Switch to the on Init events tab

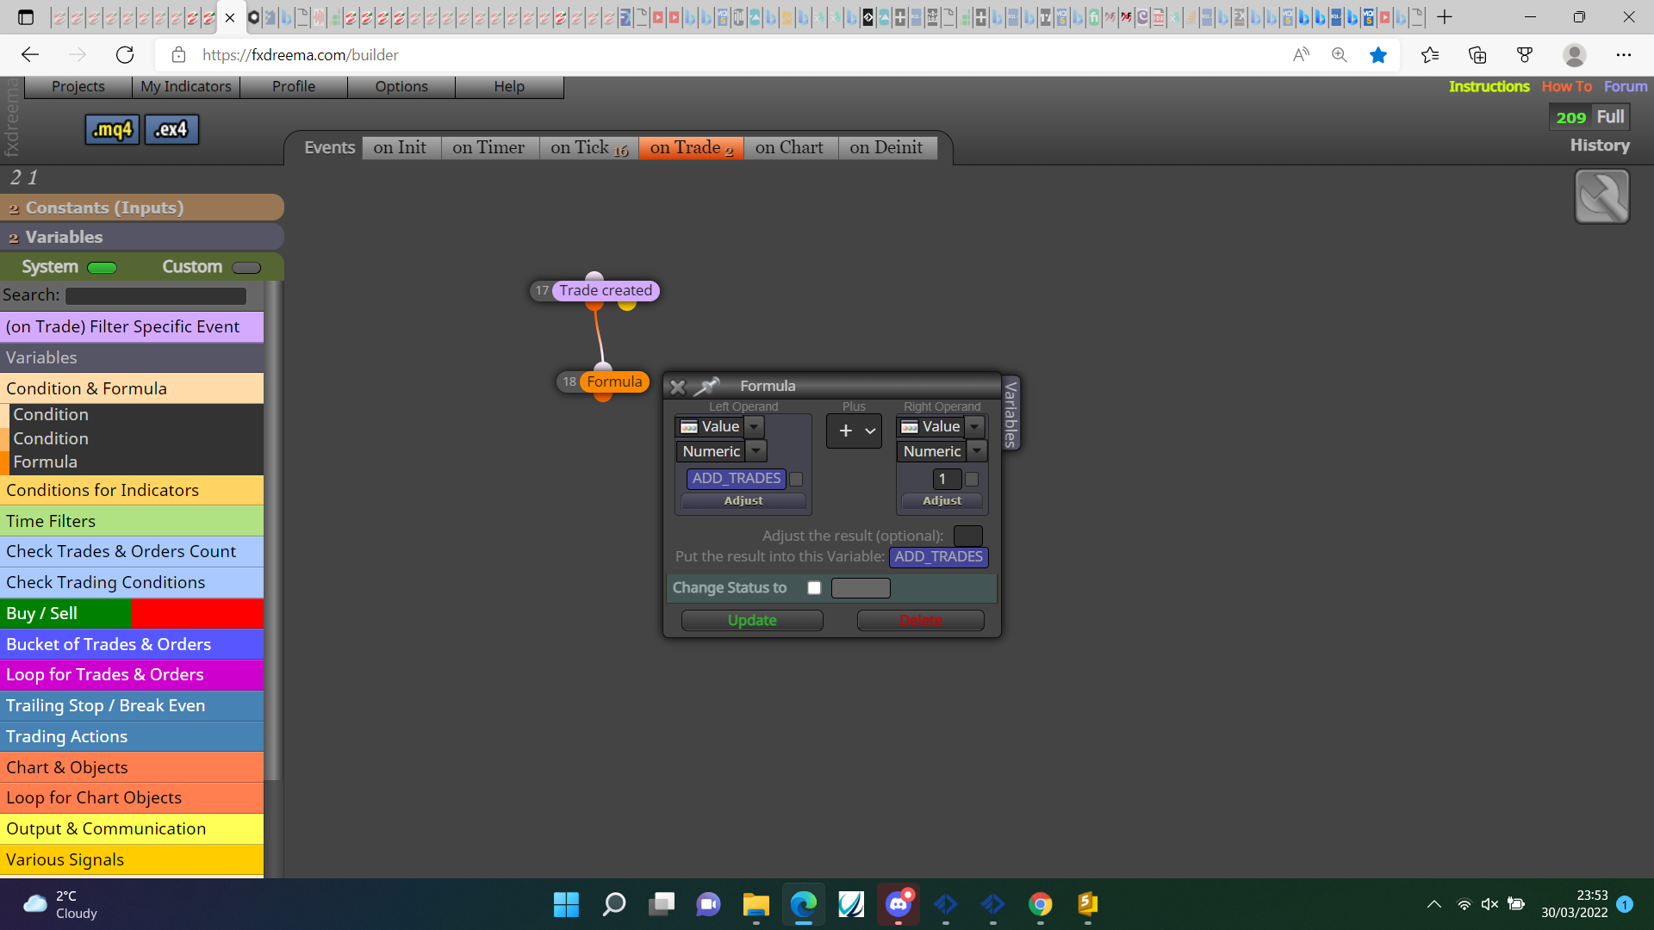(401, 147)
